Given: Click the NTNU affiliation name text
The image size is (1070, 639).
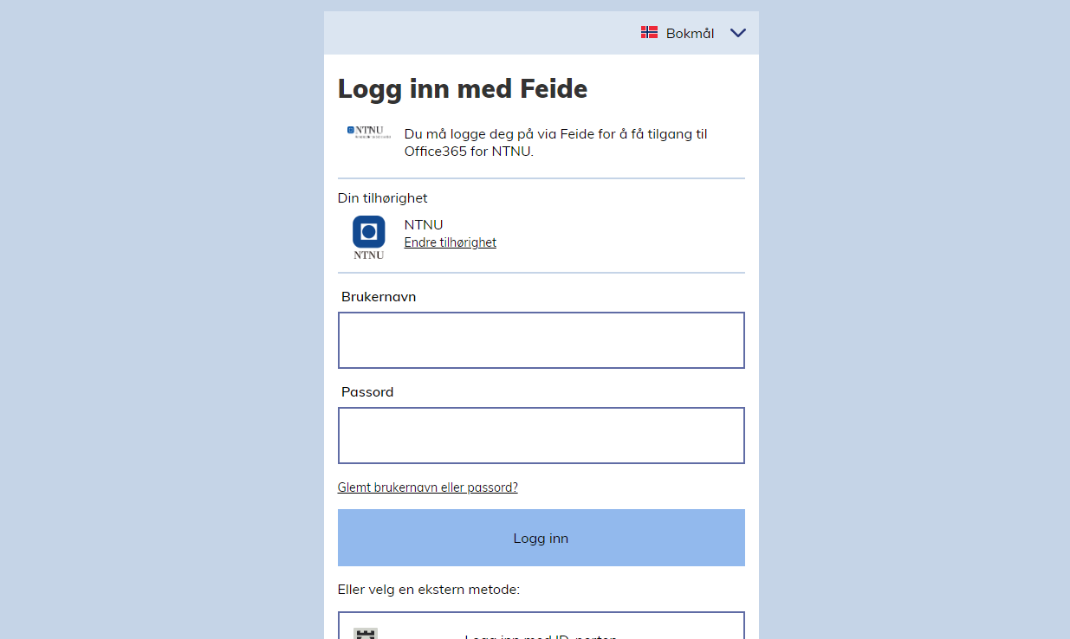Looking at the screenshot, I should tap(424, 225).
